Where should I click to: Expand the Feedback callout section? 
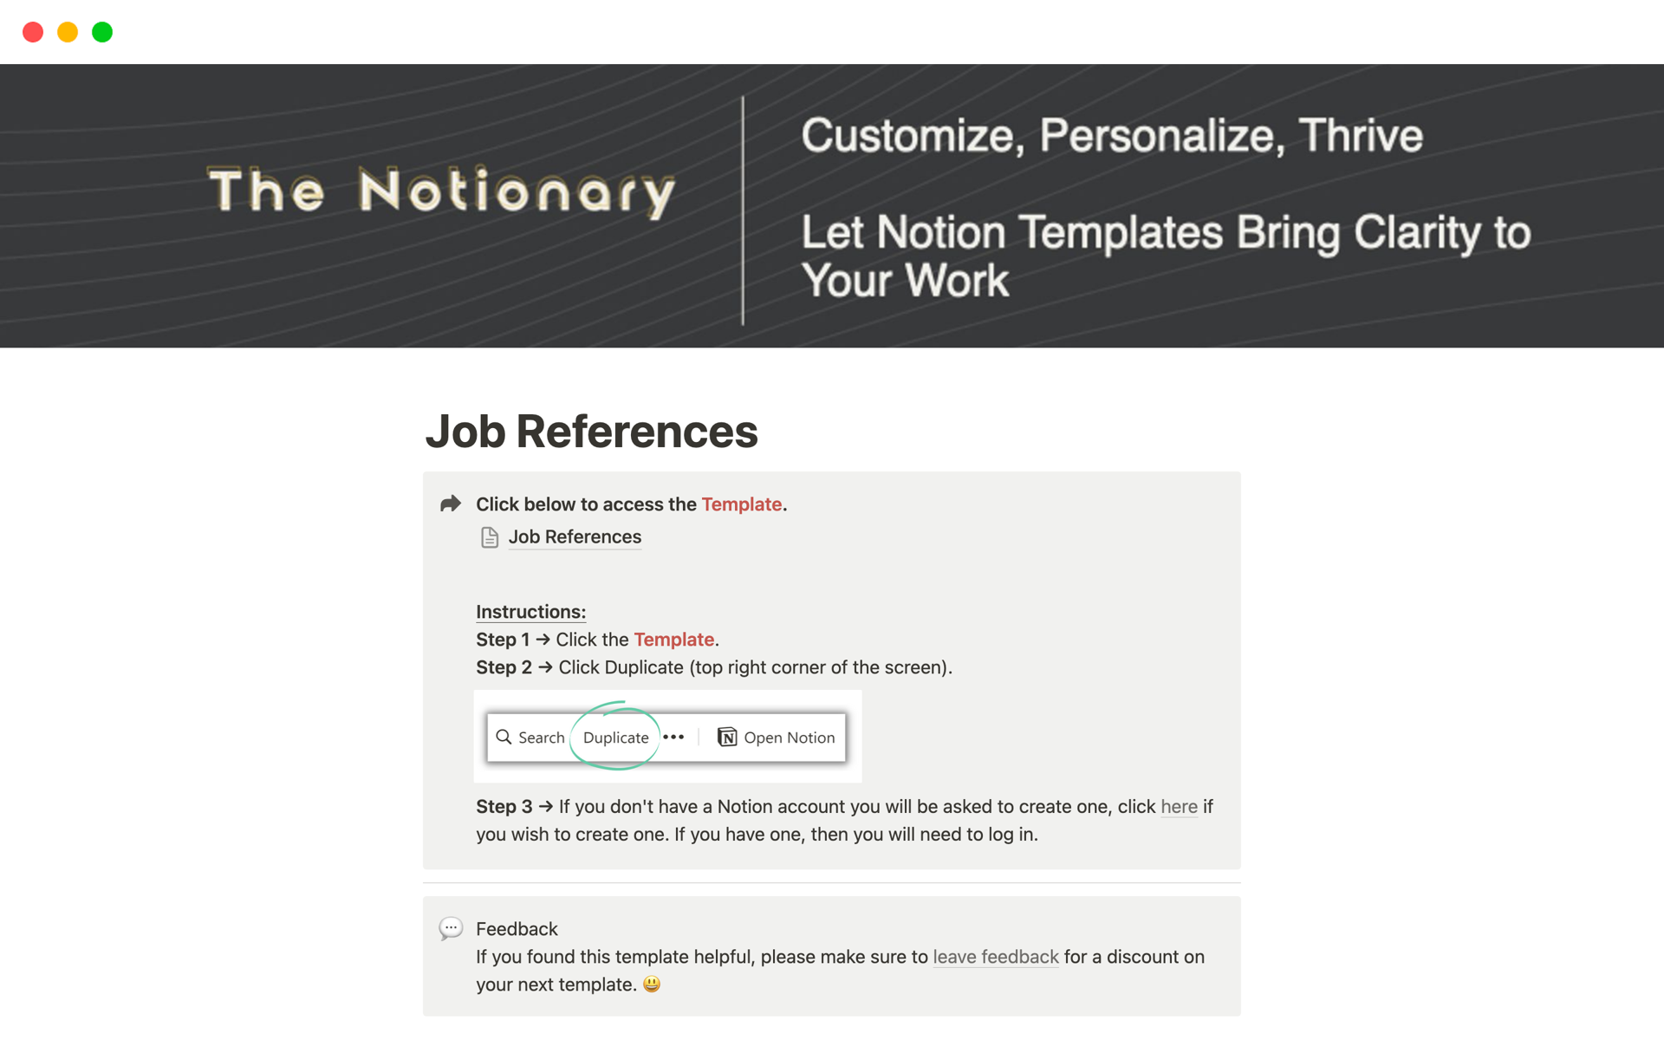pos(517,927)
